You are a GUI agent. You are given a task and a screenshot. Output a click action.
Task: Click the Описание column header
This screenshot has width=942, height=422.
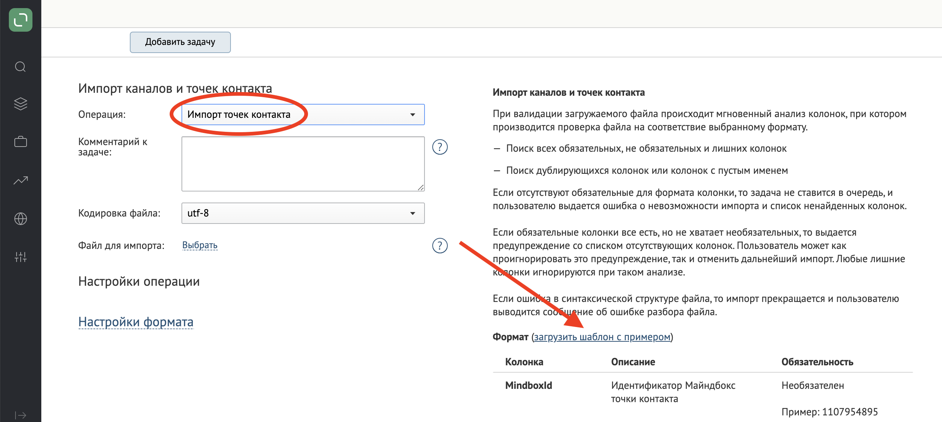pyautogui.click(x=633, y=362)
